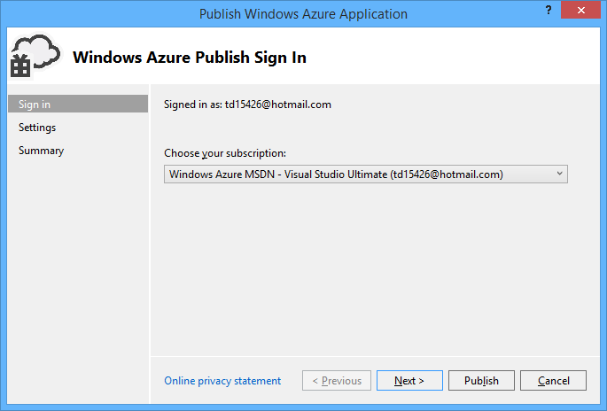Click the td15426@hotmail.com signed-in email address
The height and width of the screenshot is (411, 607).
coord(277,105)
